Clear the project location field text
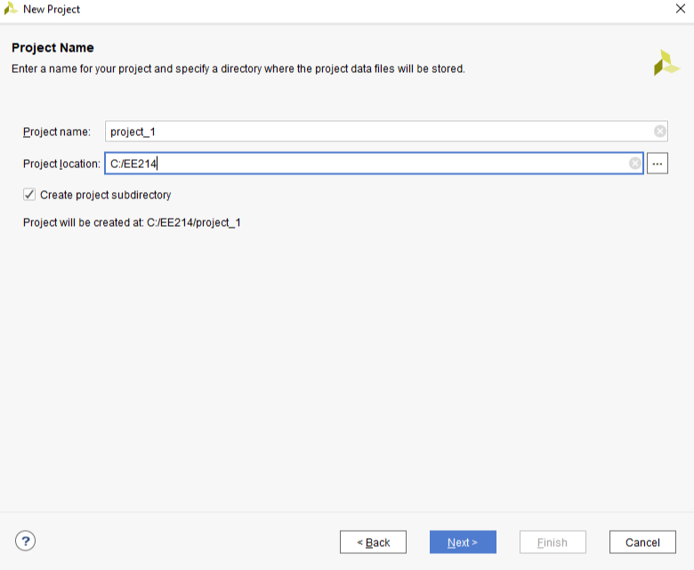Screen dimensions: 694x570 [635, 164]
